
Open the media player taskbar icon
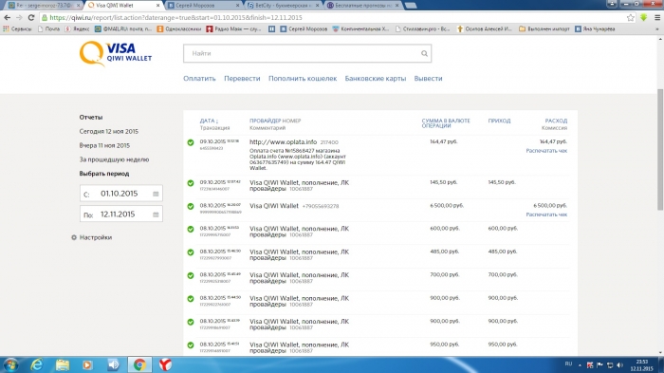(87, 364)
